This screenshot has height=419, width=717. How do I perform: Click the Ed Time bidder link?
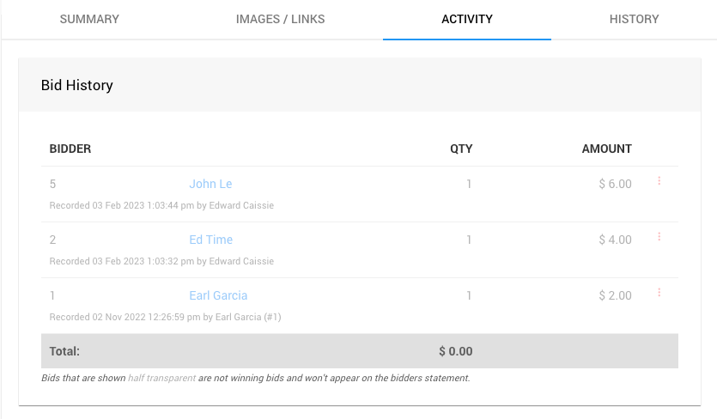210,240
